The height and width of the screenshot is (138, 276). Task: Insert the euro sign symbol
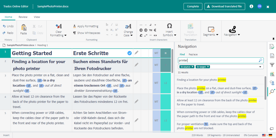[x=155, y=30]
